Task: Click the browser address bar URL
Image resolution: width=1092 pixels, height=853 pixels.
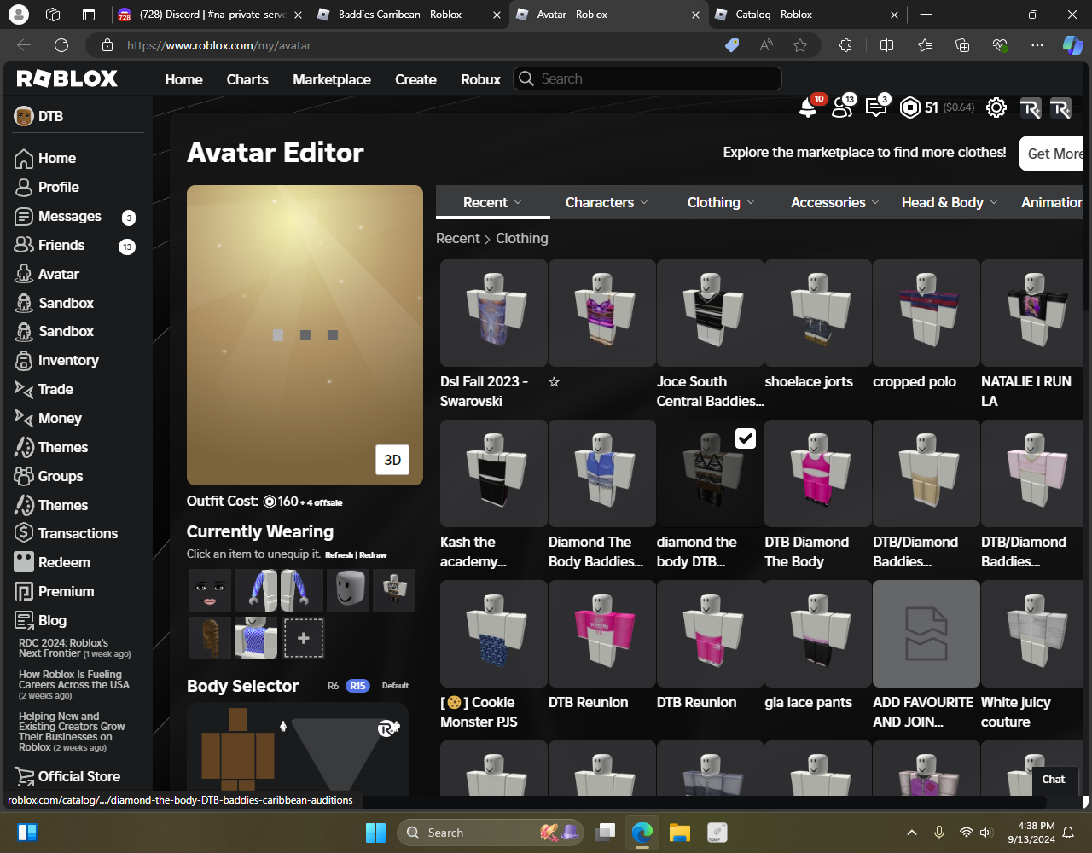Action: [219, 45]
